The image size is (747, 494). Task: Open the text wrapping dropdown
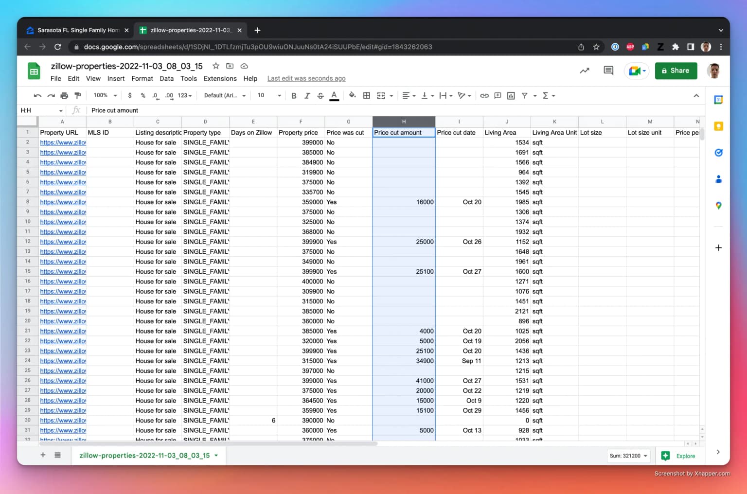(445, 96)
